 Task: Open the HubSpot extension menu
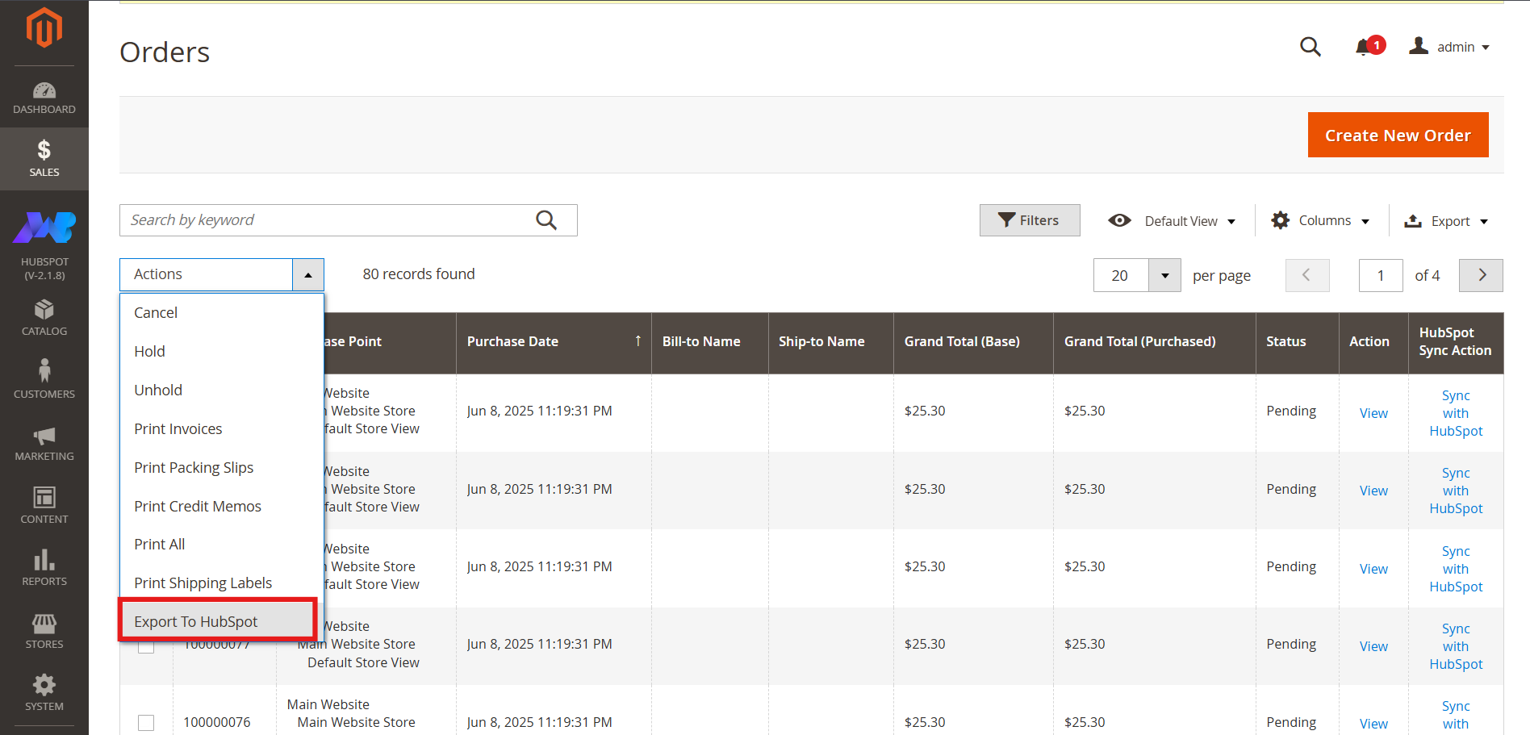point(44,245)
